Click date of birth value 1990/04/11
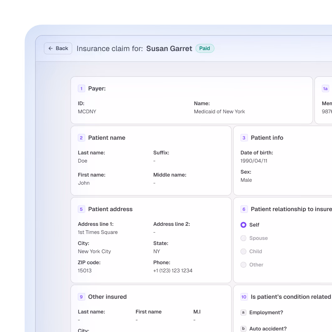332x332 pixels. point(254,161)
